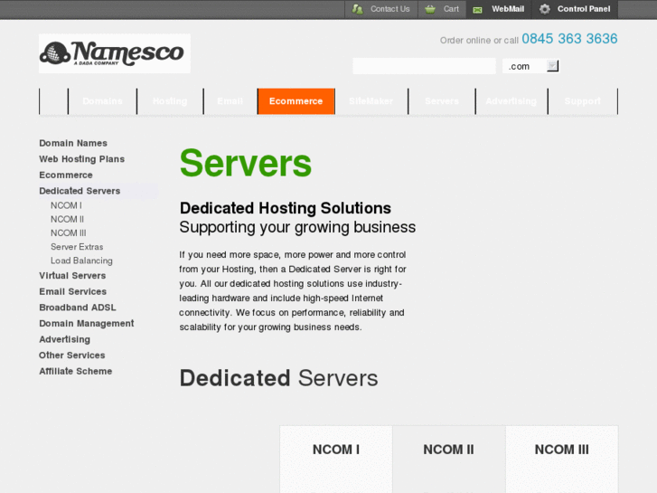
Task: Select the Support navigation tab
Action: point(582,101)
